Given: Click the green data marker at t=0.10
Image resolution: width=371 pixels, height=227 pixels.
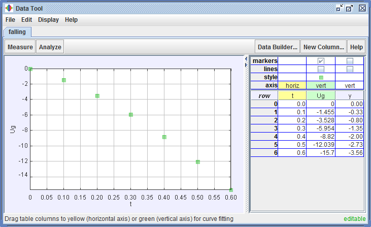Looking at the screenshot, I should [x=64, y=80].
